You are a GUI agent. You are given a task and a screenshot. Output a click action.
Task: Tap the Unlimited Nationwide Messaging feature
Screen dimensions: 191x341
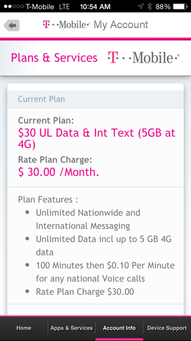[x=88, y=219]
